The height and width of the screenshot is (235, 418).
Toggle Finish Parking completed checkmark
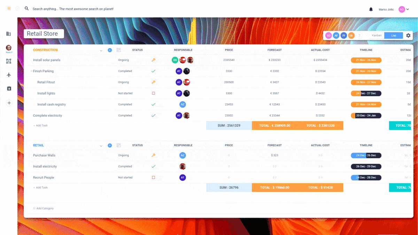[x=153, y=71]
